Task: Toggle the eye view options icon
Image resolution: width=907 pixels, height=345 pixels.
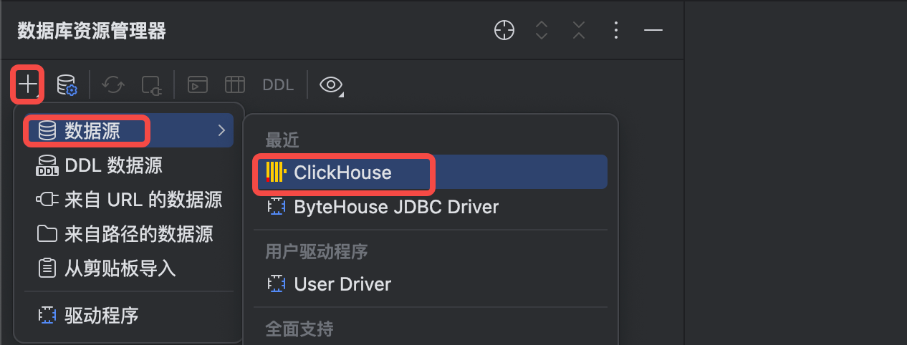Action: 331,85
